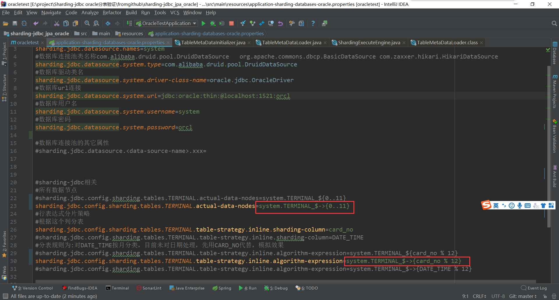Open the Database tool window
The width and height of the screenshot is (559, 300).
(555, 55)
